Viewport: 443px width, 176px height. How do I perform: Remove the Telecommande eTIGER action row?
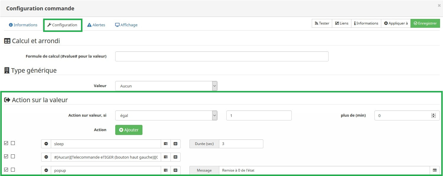[x=46, y=157]
